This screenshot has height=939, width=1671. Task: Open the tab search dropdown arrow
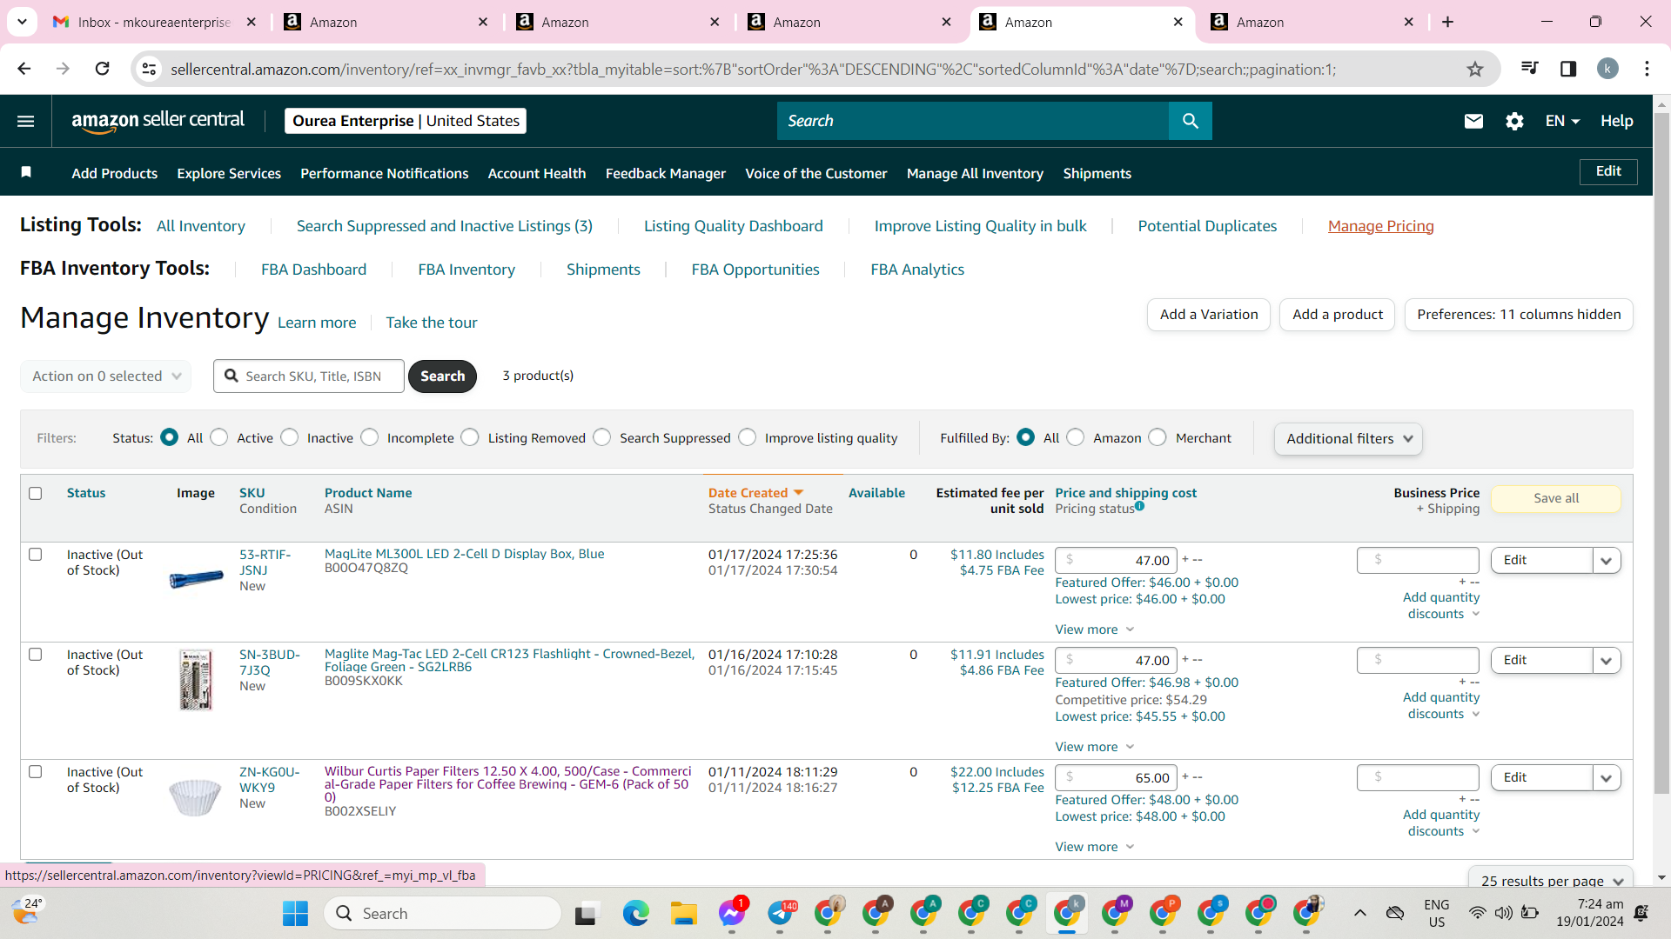click(x=22, y=22)
